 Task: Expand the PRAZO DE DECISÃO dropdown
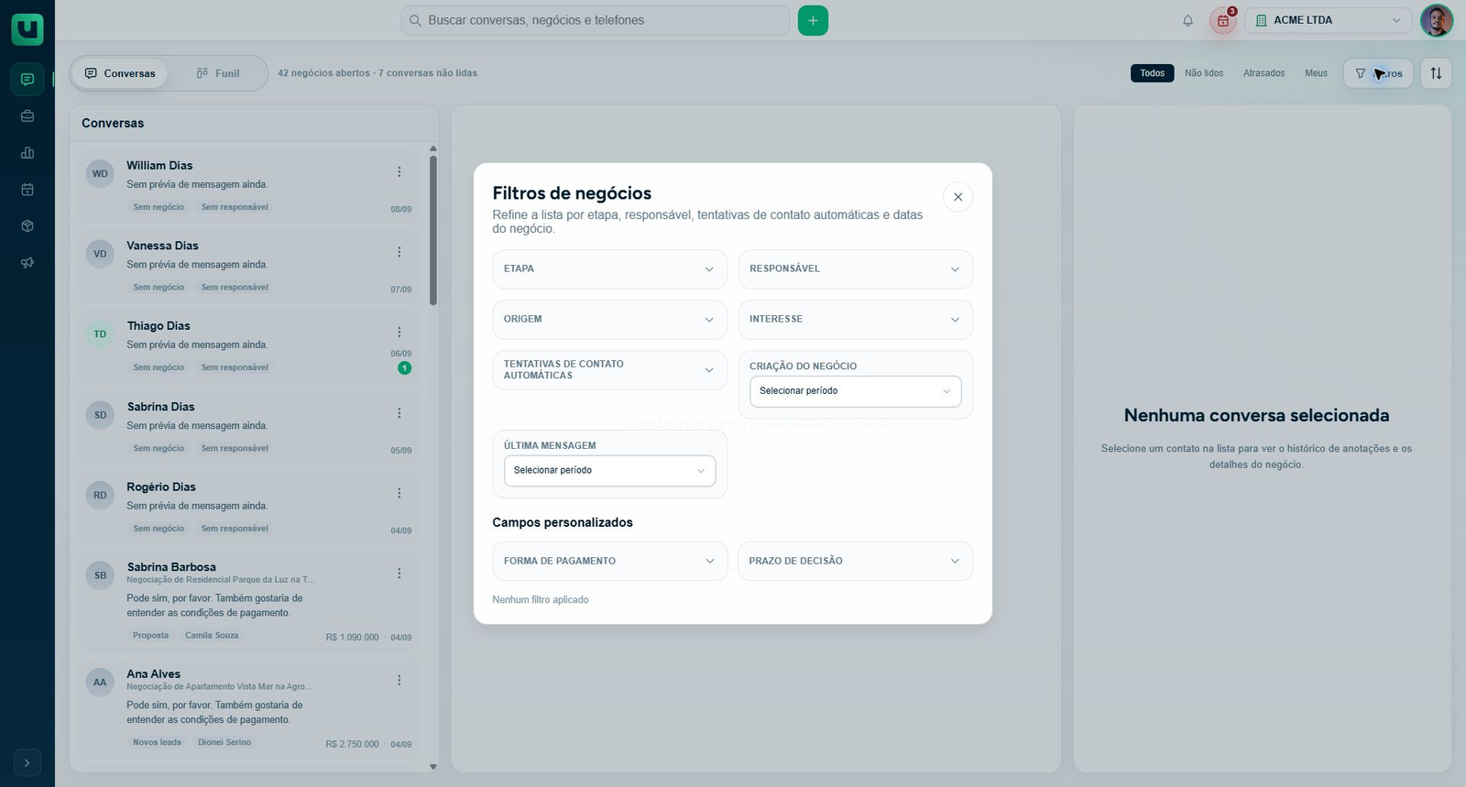(x=856, y=561)
